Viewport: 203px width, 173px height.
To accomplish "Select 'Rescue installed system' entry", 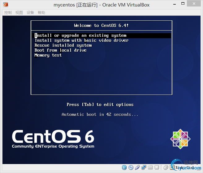I will pos(63,45).
